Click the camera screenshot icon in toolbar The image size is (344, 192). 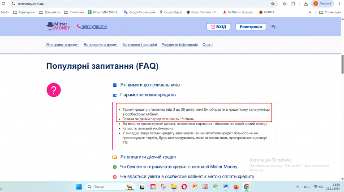coord(284,4)
